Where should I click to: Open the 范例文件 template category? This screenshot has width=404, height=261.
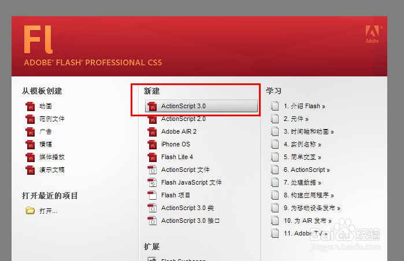(52, 119)
